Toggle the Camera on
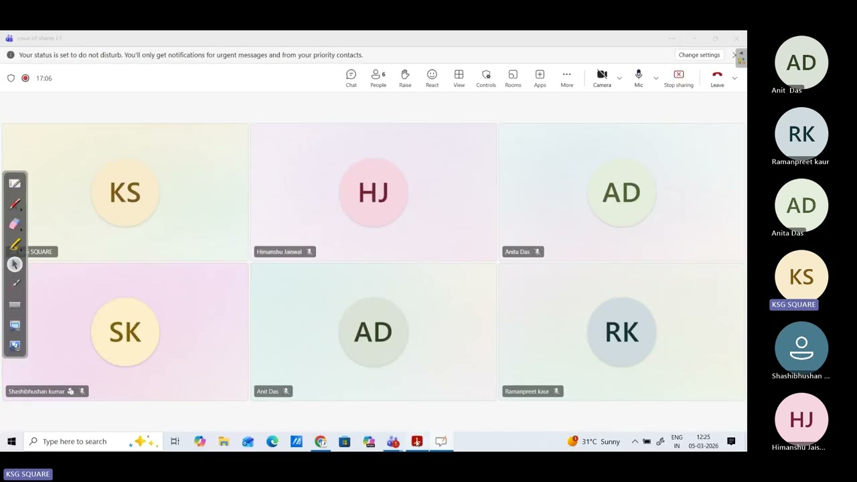This screenshot has width=857, height=482. 602,78
